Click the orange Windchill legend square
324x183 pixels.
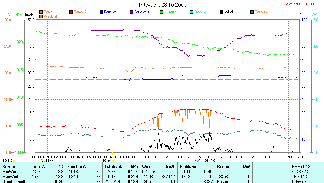tap(41, 16)
